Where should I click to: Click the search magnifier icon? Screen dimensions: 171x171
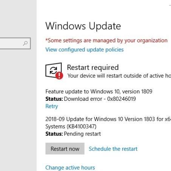(25, 43)
